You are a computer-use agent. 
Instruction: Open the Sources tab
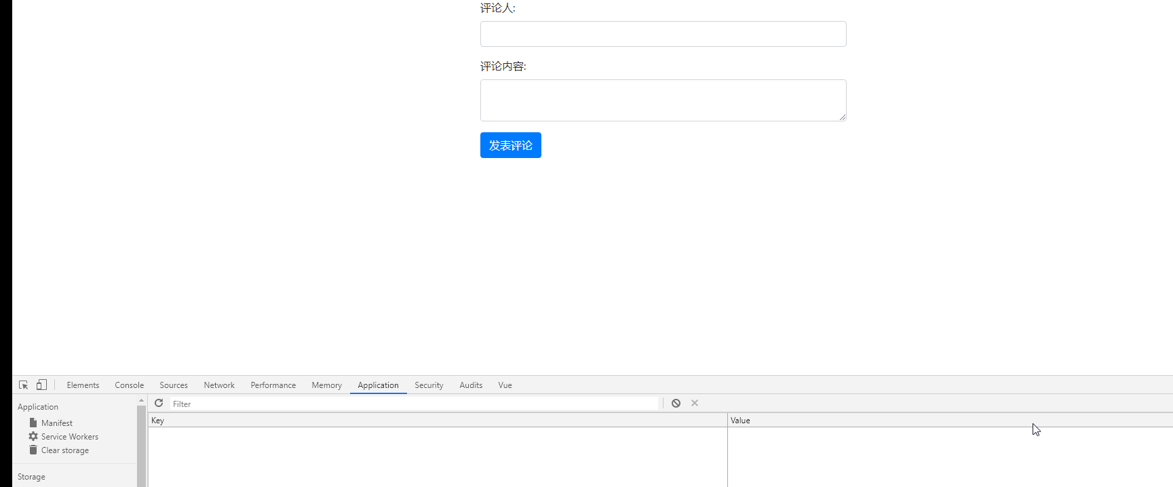tap(174, 385)
